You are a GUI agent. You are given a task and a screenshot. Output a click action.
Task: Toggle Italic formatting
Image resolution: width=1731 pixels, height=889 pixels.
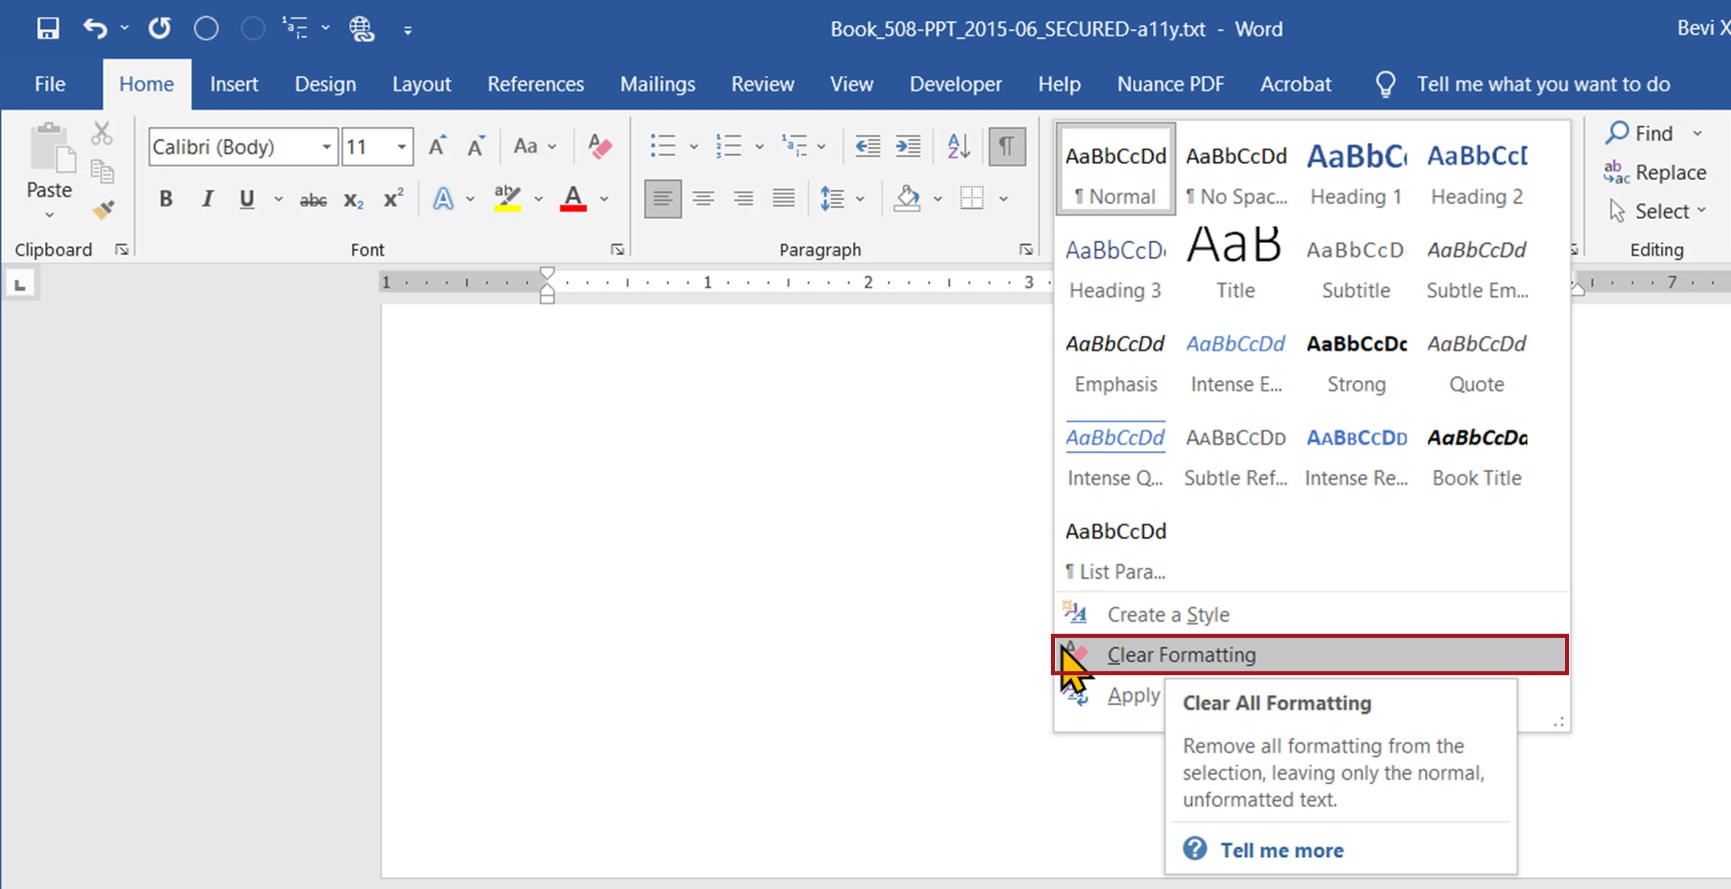208,199
